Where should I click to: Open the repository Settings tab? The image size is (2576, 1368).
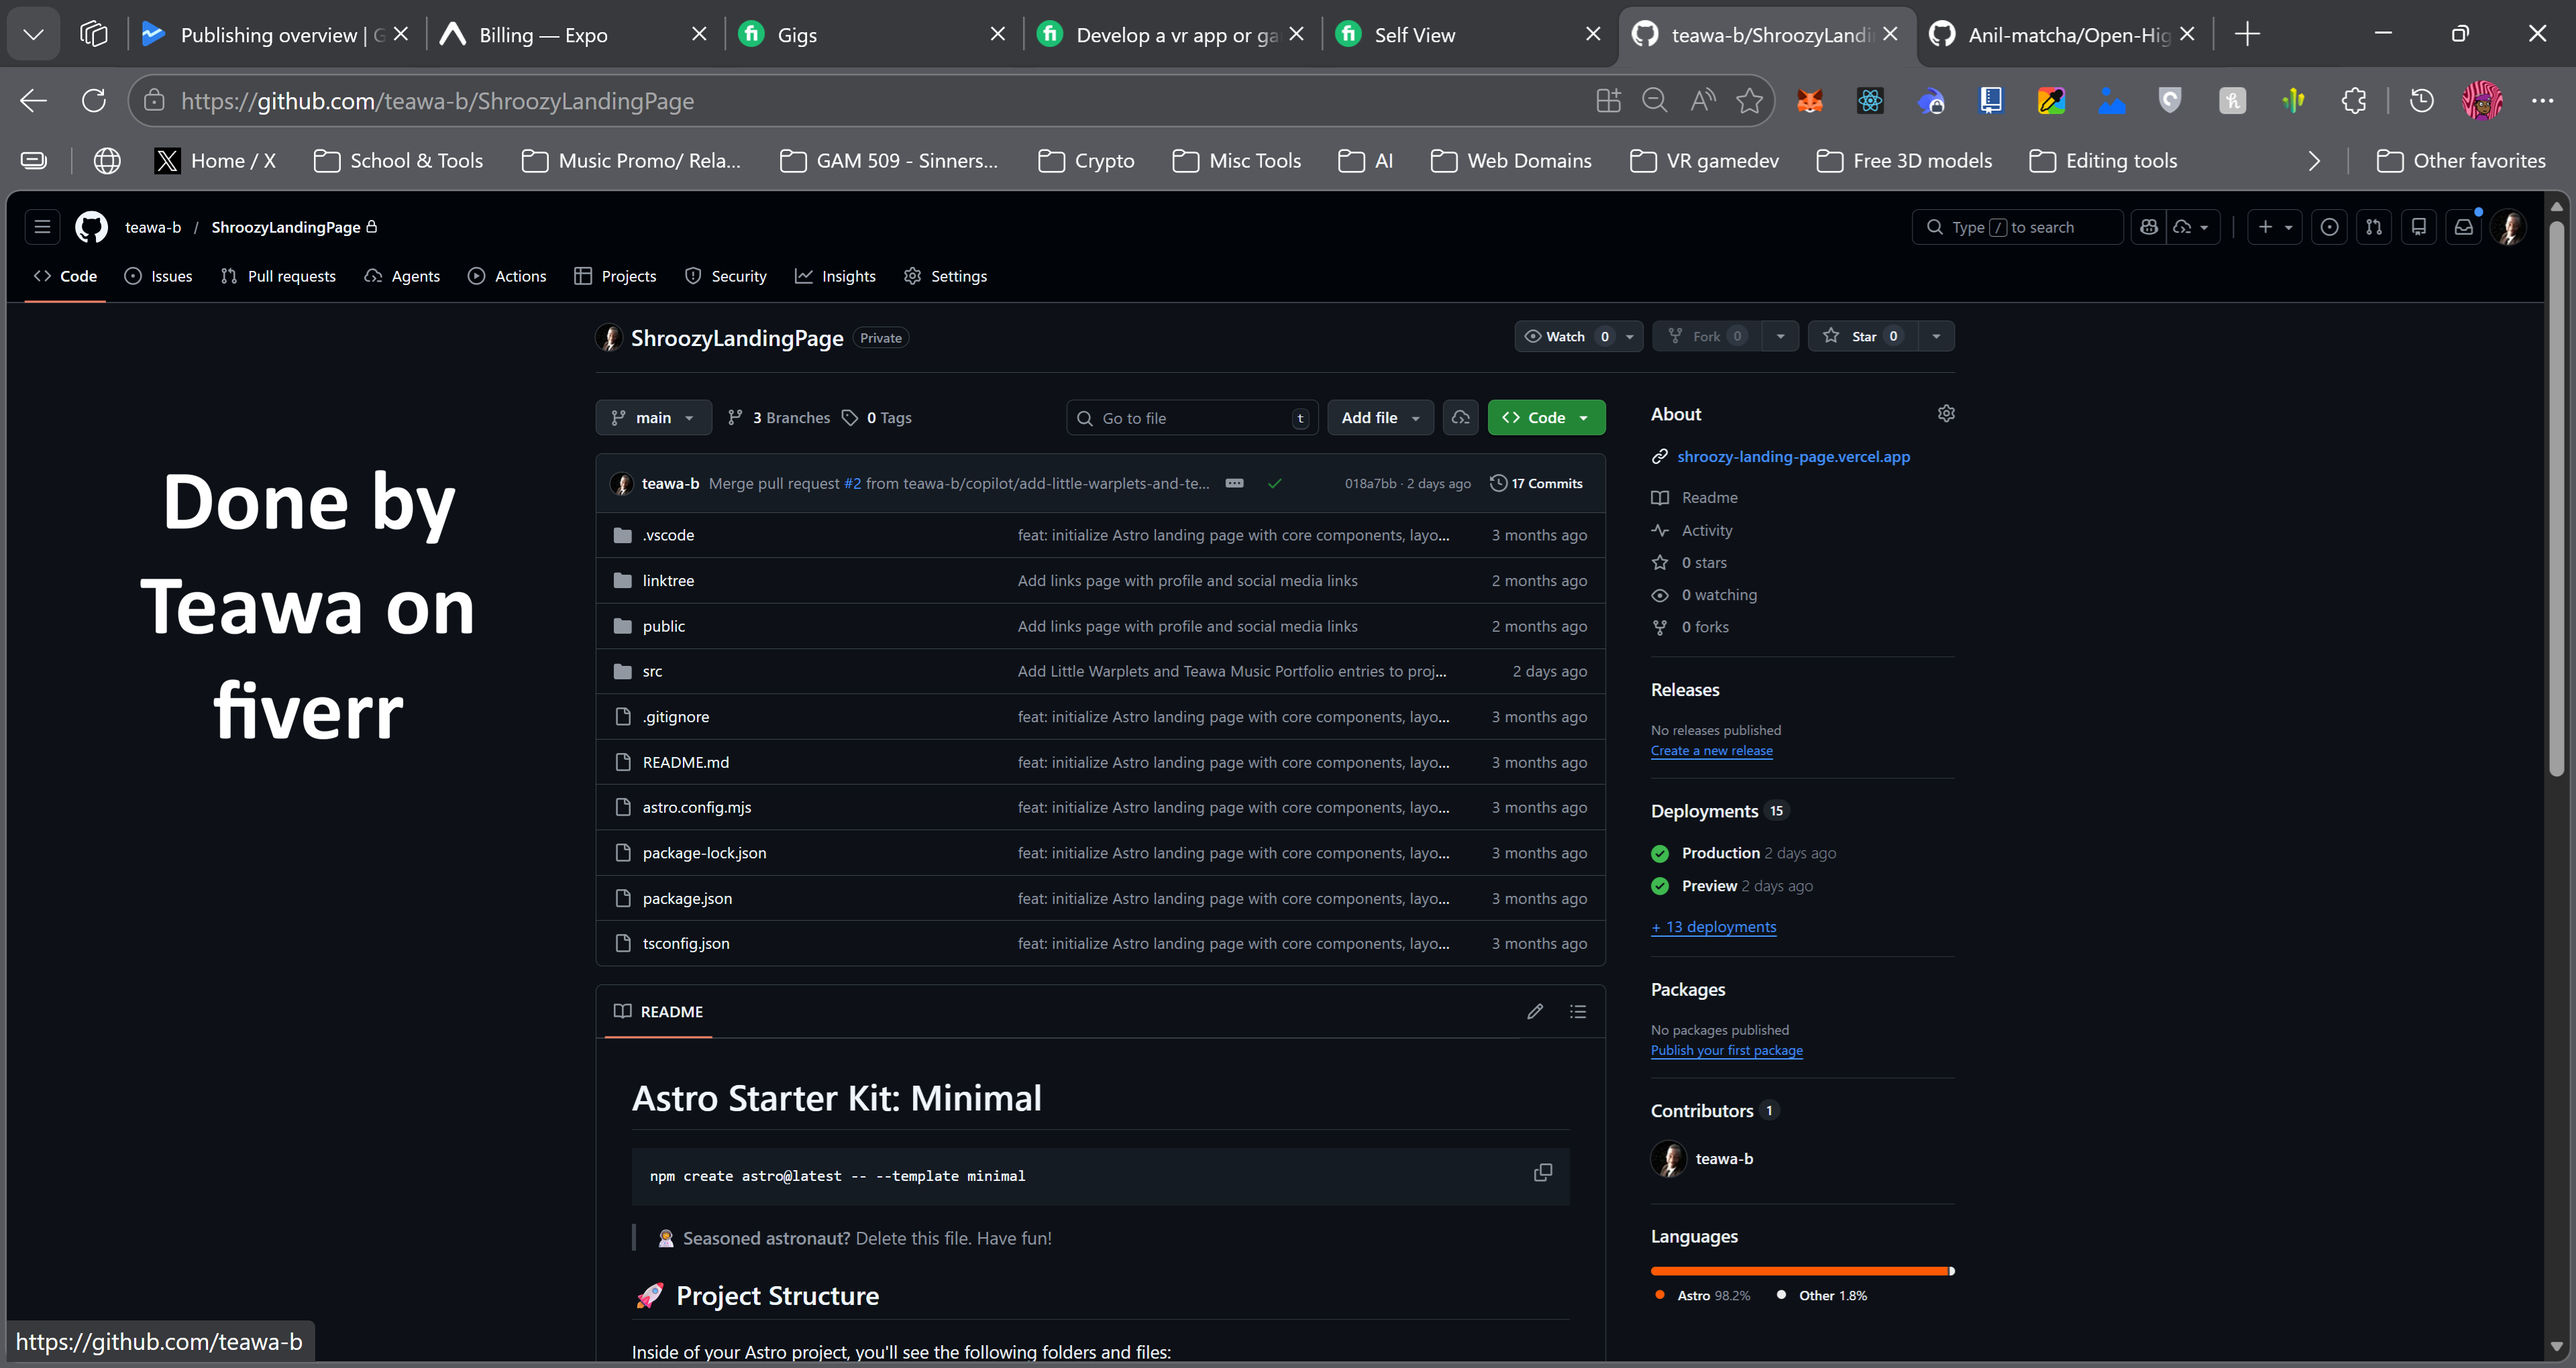(x=945, y=276)
